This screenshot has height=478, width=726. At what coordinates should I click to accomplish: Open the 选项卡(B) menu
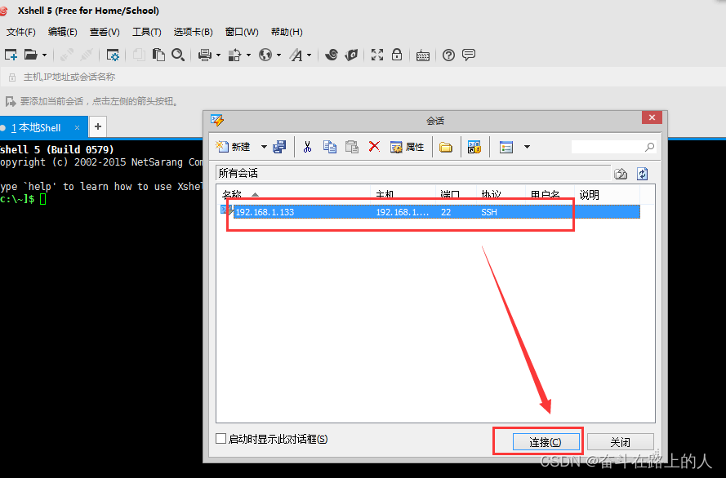tap(193, 32)
